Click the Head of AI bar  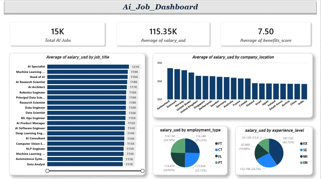point(87,77)
